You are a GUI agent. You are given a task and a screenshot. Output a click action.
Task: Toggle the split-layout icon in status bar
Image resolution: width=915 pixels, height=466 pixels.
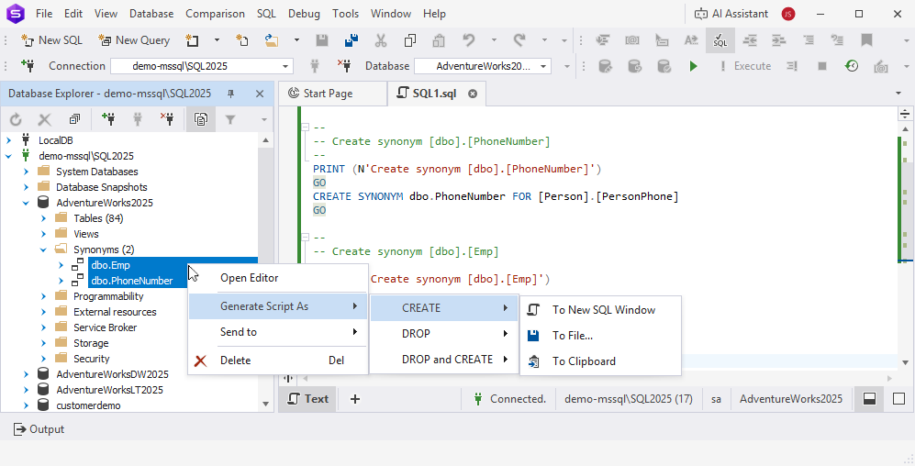pyautogui.click(x=869, y=399)
